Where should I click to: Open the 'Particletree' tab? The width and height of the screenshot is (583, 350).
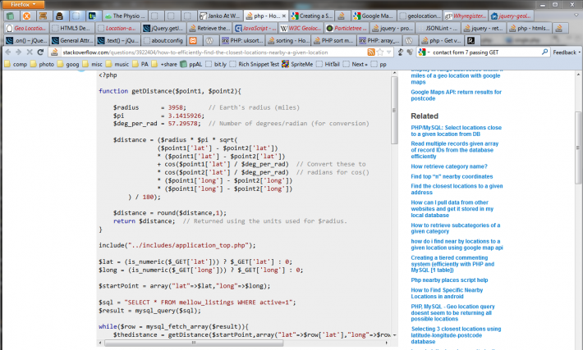(347, 28)
